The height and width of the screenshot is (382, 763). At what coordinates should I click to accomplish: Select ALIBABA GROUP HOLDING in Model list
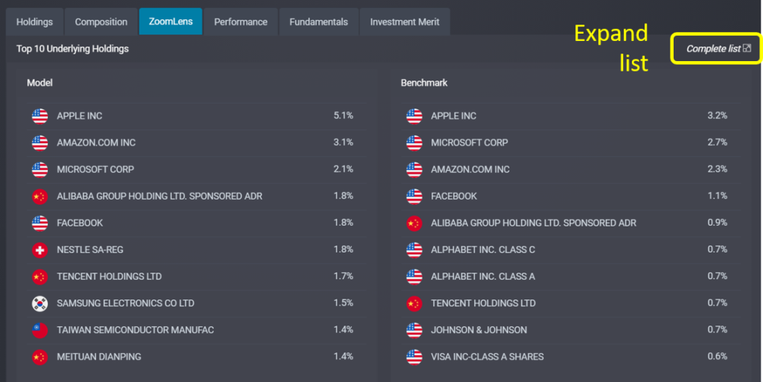coord(159,197)
